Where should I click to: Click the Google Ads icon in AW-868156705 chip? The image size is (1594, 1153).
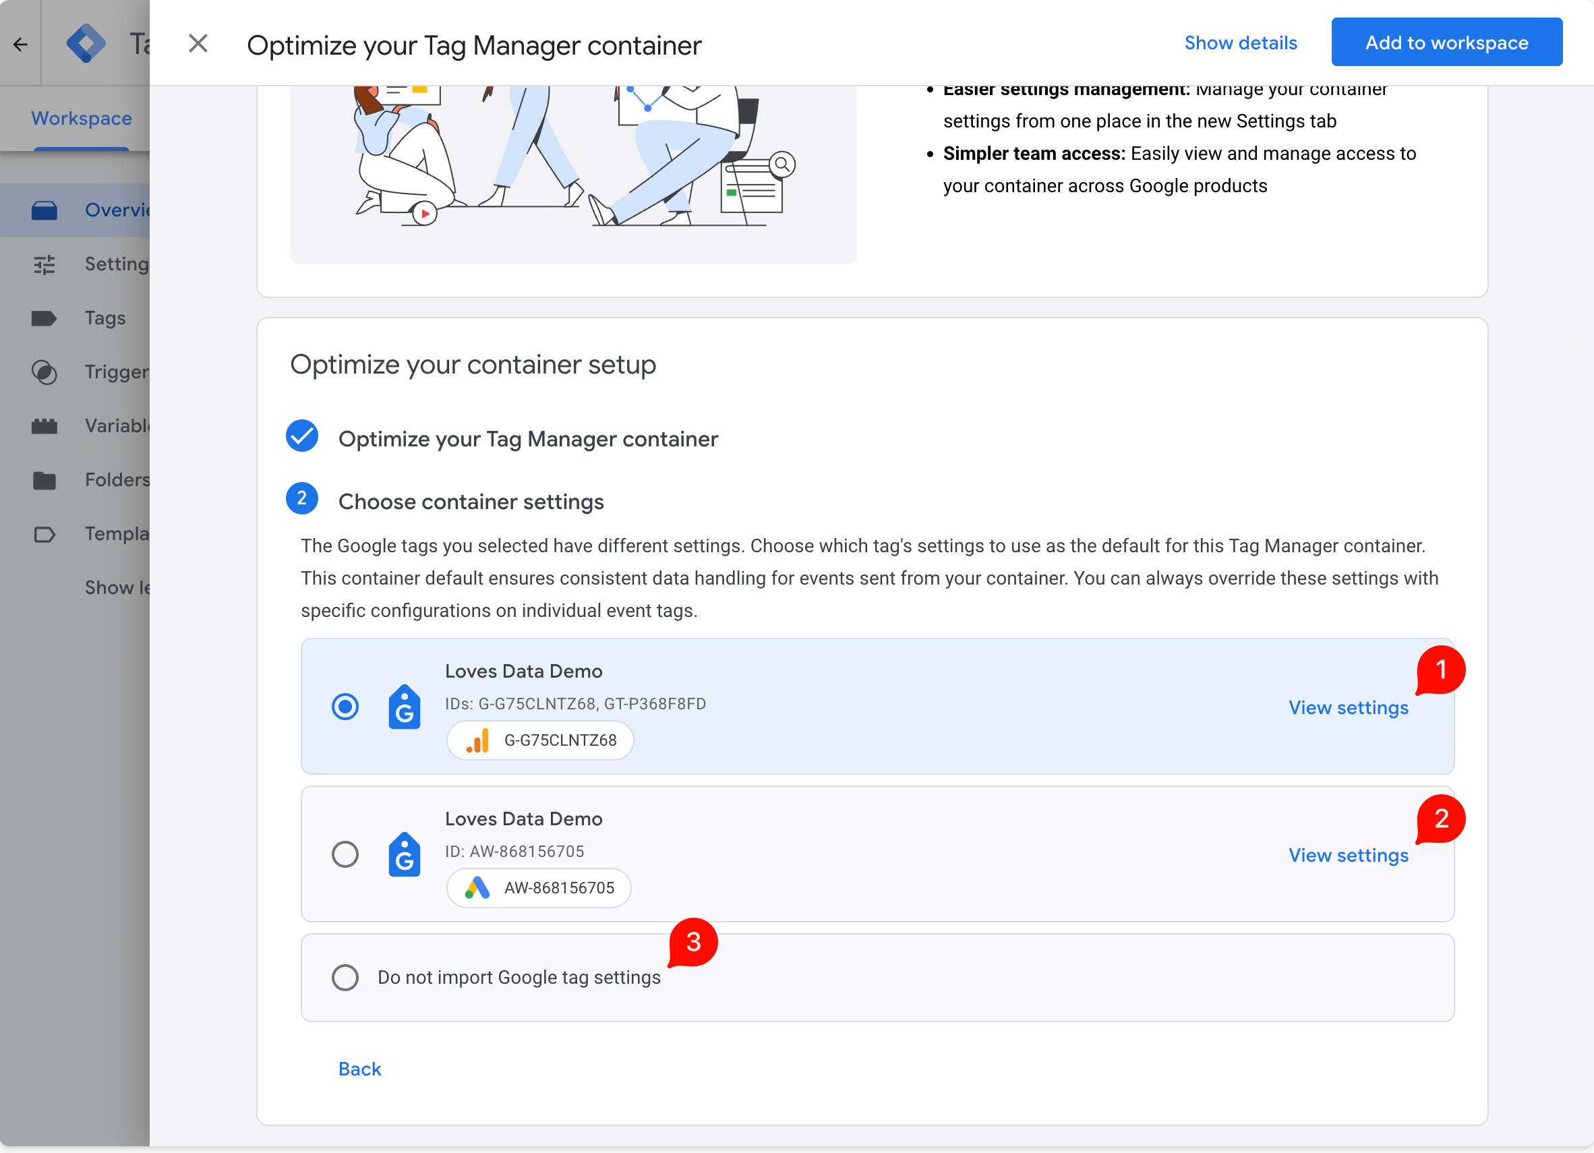[478, 887]
